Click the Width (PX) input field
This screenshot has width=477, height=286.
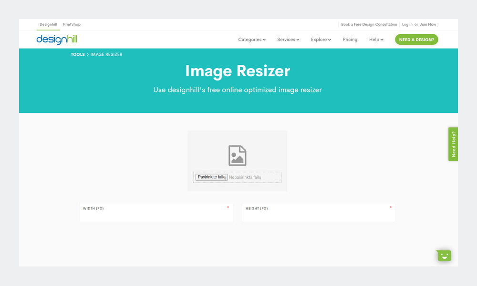point(156,213)
